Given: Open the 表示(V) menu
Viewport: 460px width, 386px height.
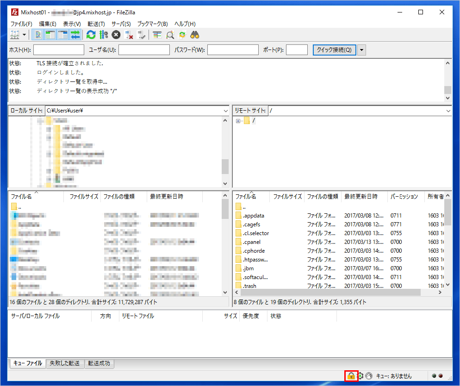Looking at the screenshot, I should [72, 24].
